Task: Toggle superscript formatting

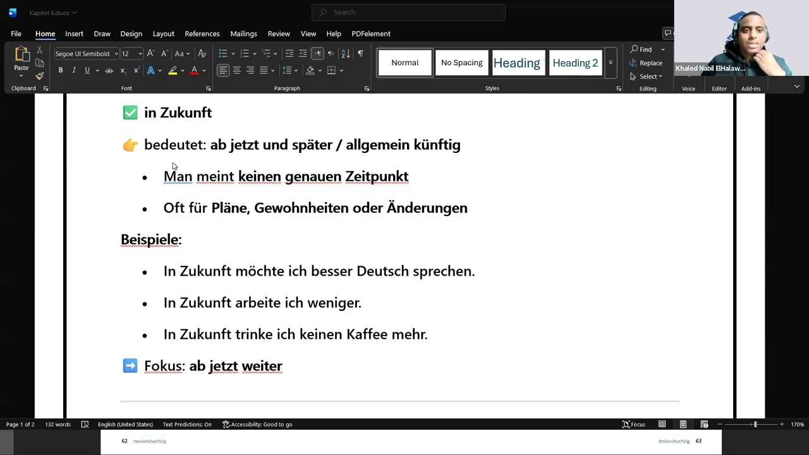Action: click(137, 70)
